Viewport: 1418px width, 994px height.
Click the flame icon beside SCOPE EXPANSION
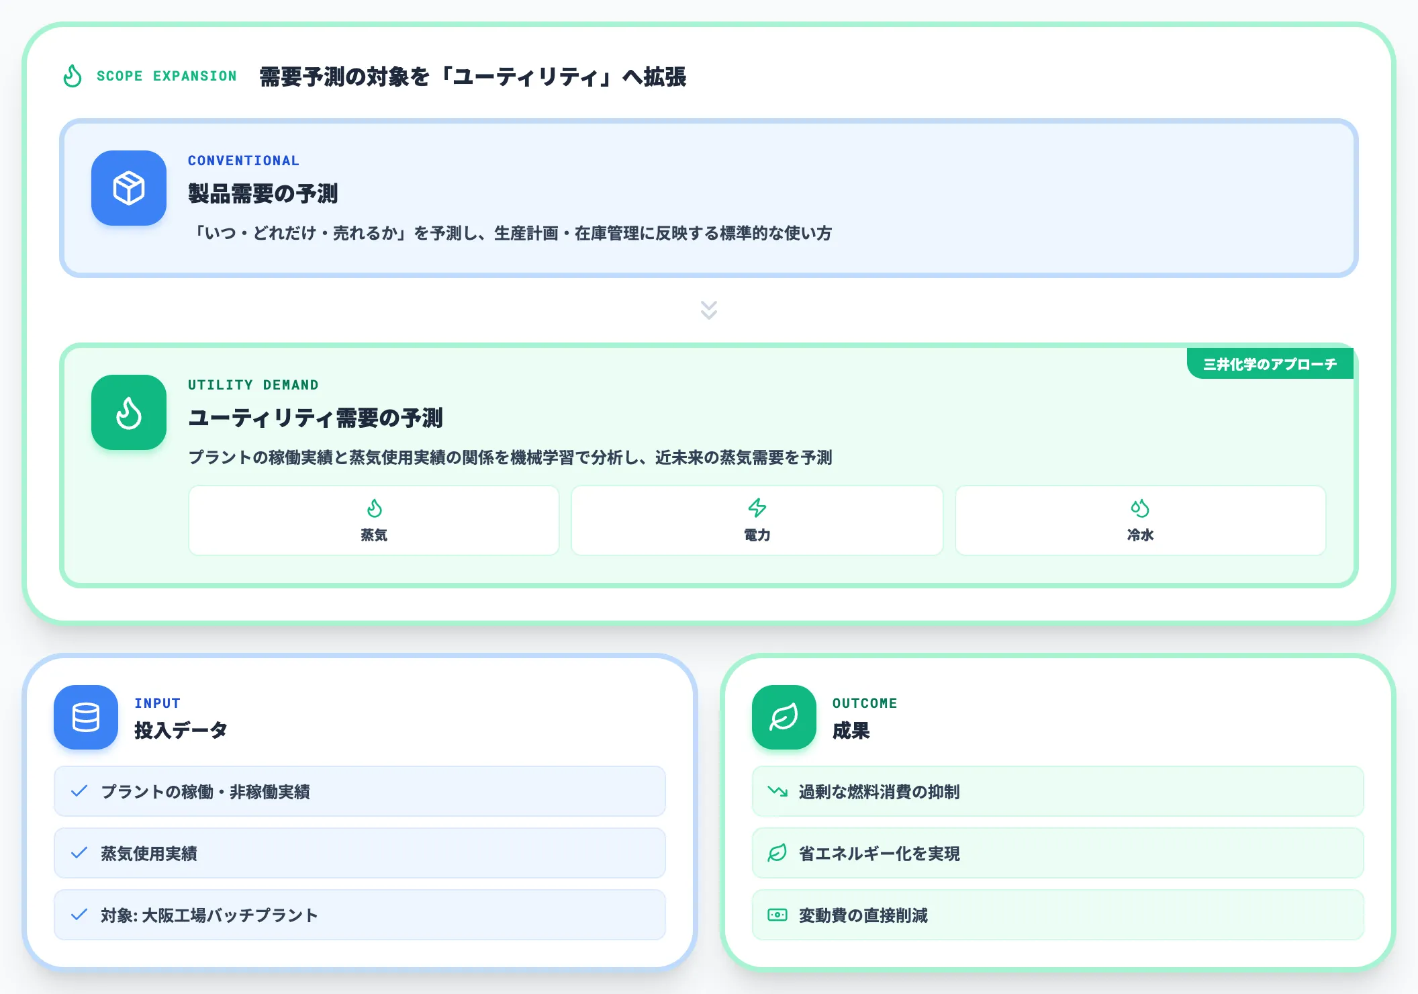(x=73, y=76)
